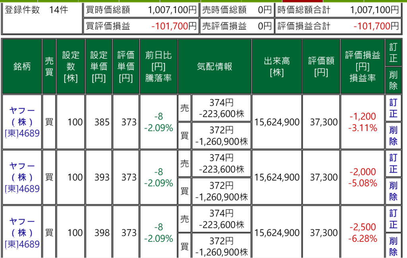
Task: Click the 372円 bid quote in 393 row
Action: click(x=221, y=191)
